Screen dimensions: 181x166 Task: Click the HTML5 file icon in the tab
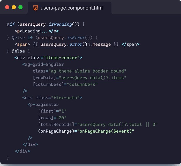pyautogui.click(x=35, y=8)
